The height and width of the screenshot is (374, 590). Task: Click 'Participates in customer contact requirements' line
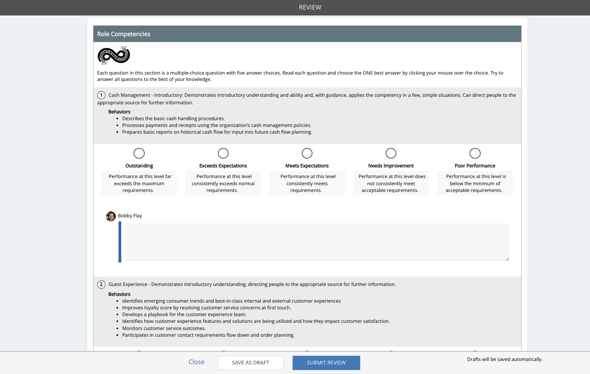click(208, 335)
